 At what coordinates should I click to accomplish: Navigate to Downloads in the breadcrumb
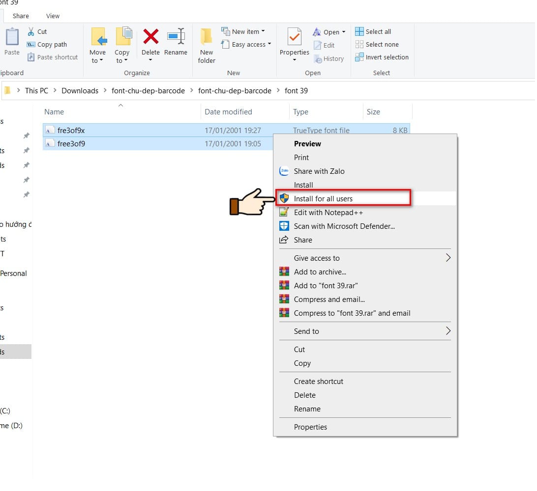80,91
